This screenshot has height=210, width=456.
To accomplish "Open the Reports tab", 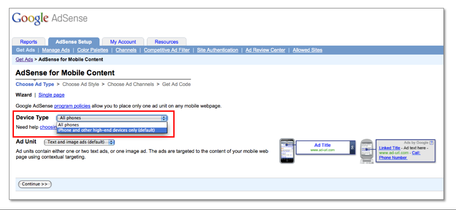I will click(28, 42).
